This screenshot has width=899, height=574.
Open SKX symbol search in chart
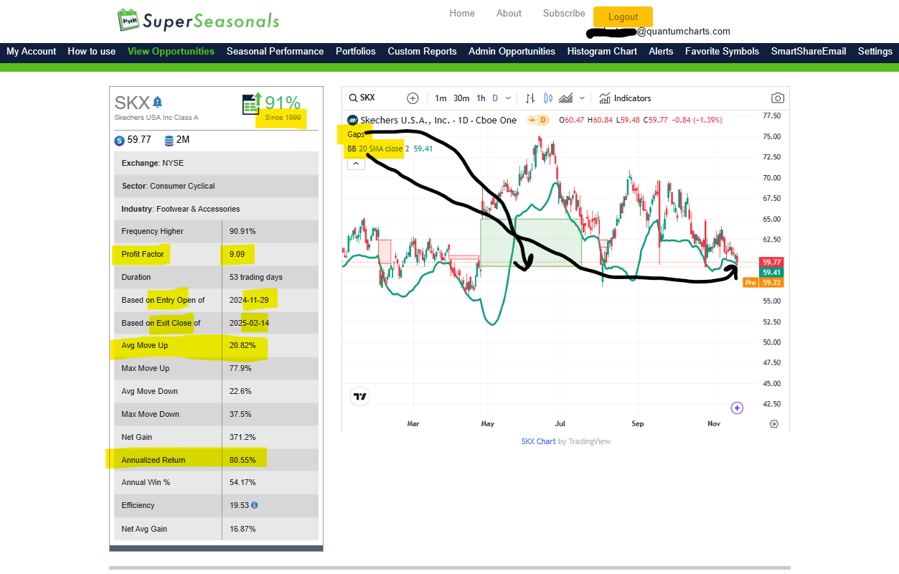362,98
